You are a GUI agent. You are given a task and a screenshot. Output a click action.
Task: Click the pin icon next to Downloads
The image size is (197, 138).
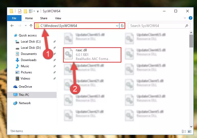pos(54,60)
